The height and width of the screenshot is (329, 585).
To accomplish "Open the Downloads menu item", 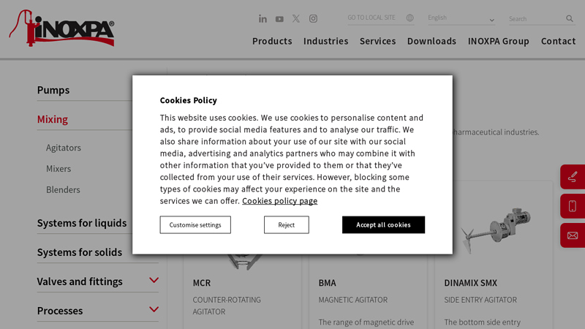I will pos(431,41).
